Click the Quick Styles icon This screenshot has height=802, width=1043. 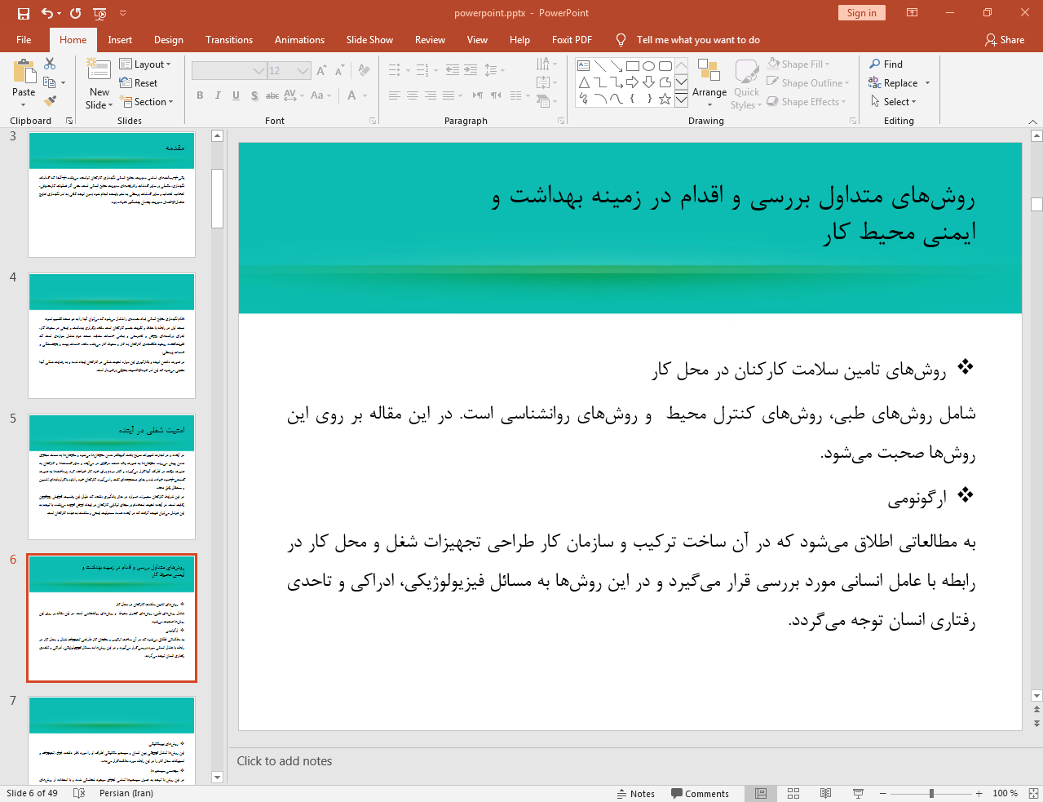click(746, 72)
